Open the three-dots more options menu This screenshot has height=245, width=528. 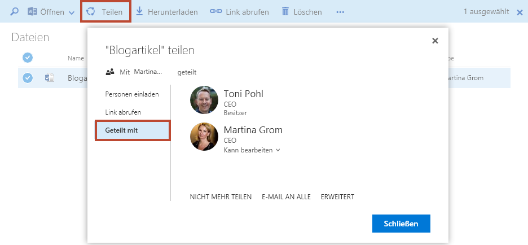point(340,12)
